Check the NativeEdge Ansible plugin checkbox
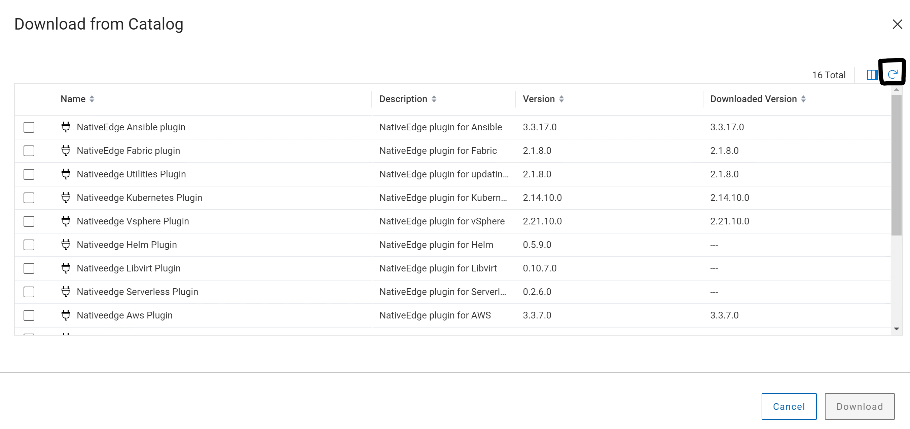The height and width of the screenshot is (429, 910). point(29,127)
